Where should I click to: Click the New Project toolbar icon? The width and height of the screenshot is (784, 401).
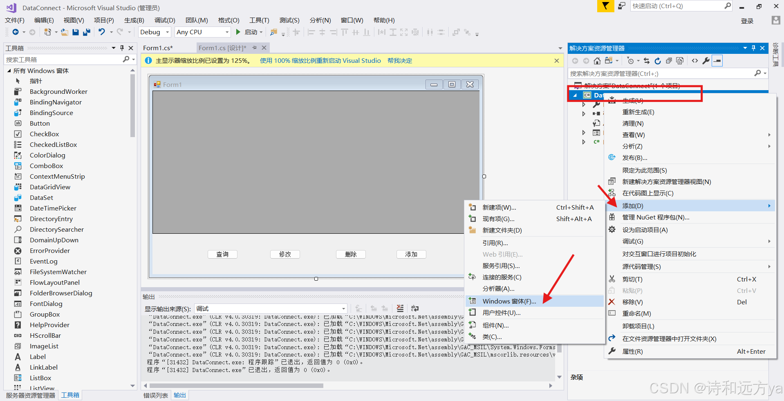tap(48, 32)
